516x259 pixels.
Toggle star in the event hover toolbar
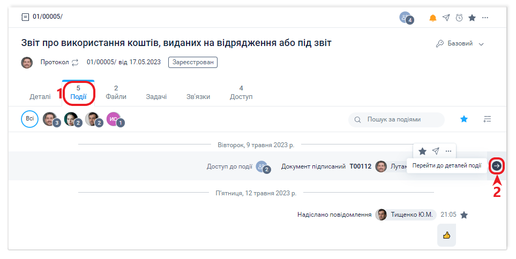coord(422,151)
